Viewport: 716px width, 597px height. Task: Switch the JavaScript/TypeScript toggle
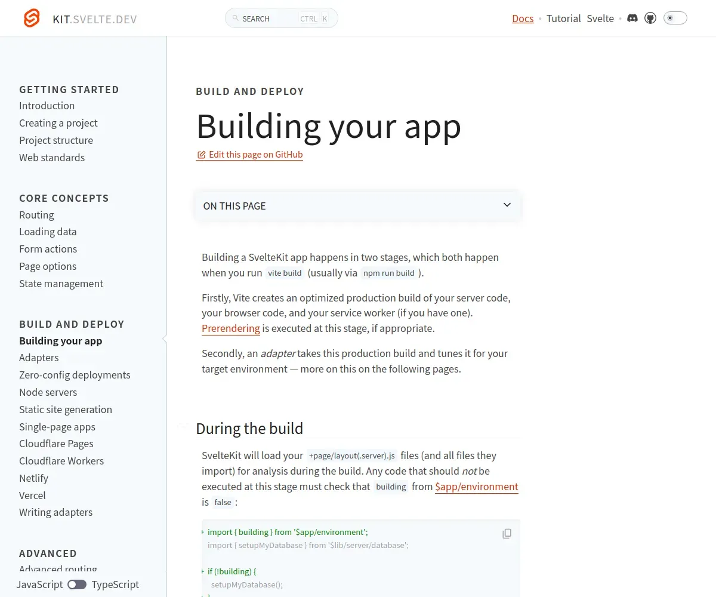[x=77, y=584]
